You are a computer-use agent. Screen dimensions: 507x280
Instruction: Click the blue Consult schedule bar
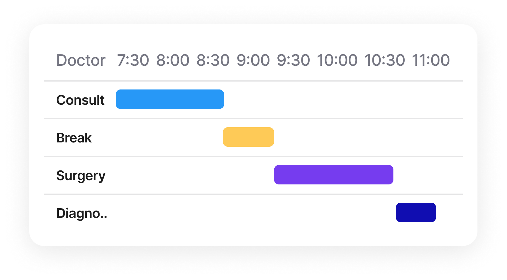click(170, 99)
